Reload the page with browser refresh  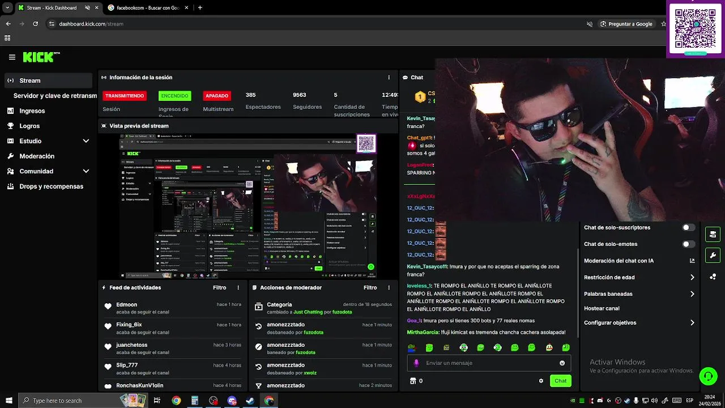click(35, 24)
